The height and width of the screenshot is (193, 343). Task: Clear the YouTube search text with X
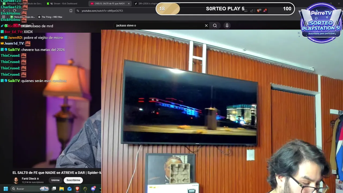click(x=206, y=25)
